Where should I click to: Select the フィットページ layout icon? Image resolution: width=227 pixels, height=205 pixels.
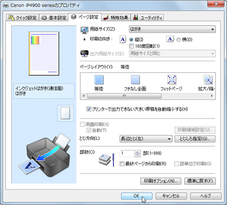172,80
